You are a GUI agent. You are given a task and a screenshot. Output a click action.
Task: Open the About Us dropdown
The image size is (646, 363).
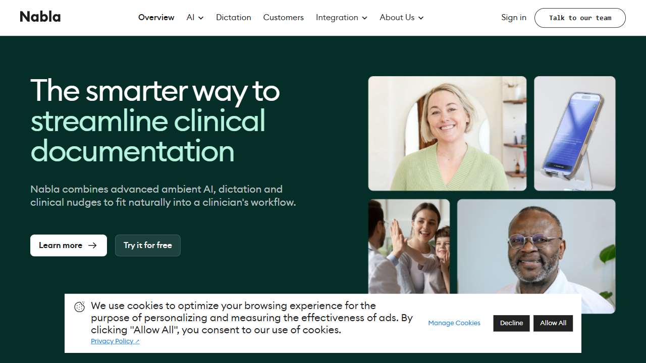(x=402, y=17)
